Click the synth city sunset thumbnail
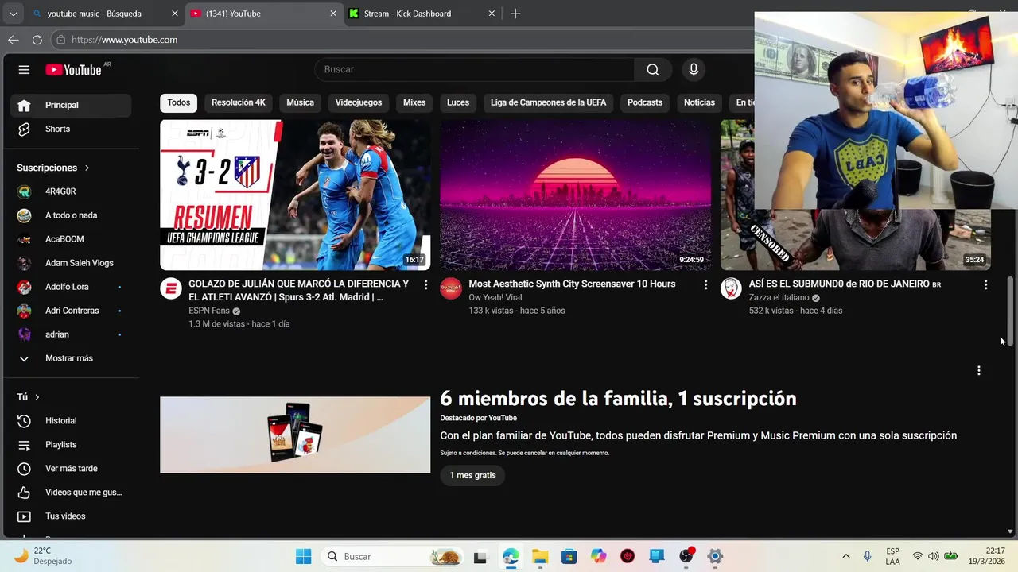 [x=575, y=195]
